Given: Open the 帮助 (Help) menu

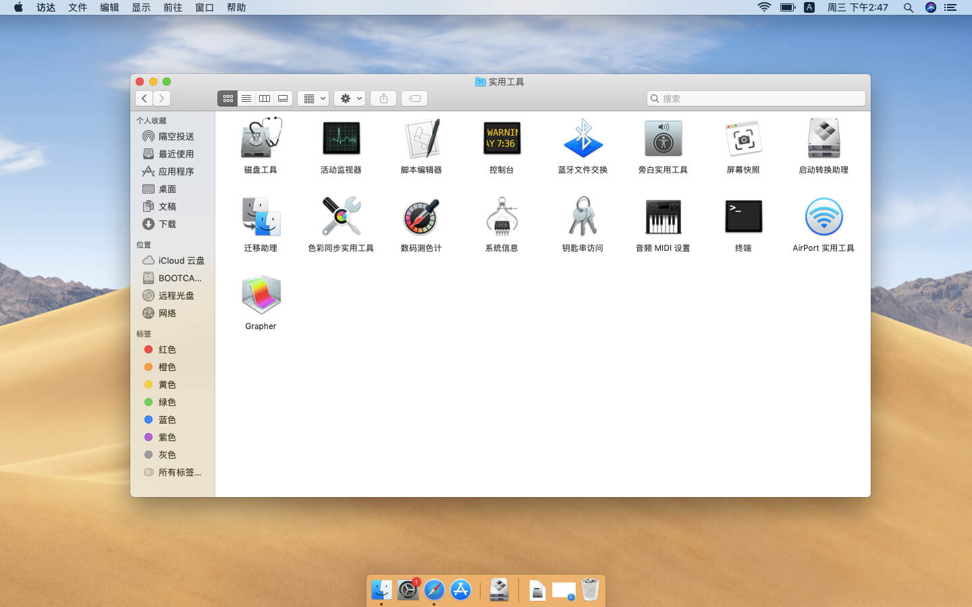Looking at the screenshot, I should tap(236, 7).
